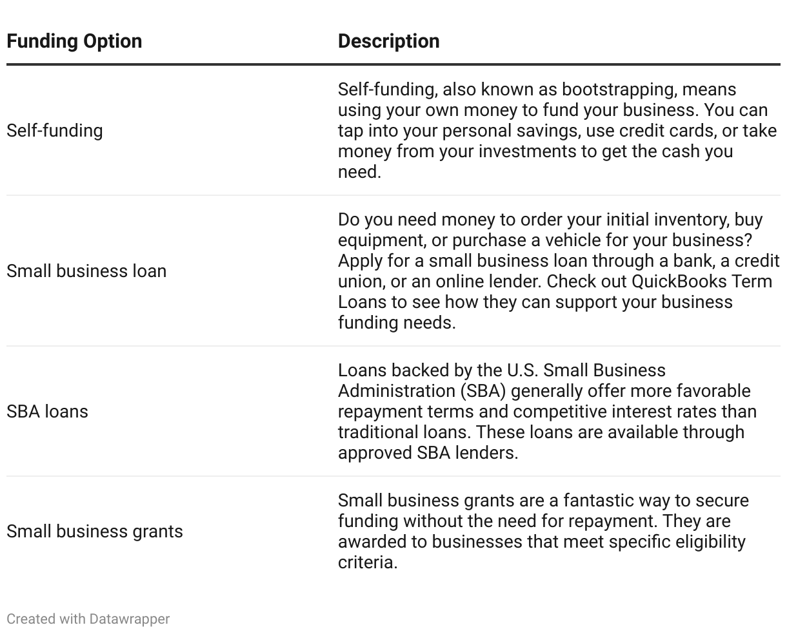
Task: Select the SBA loans row label
Action: [47, 412]
